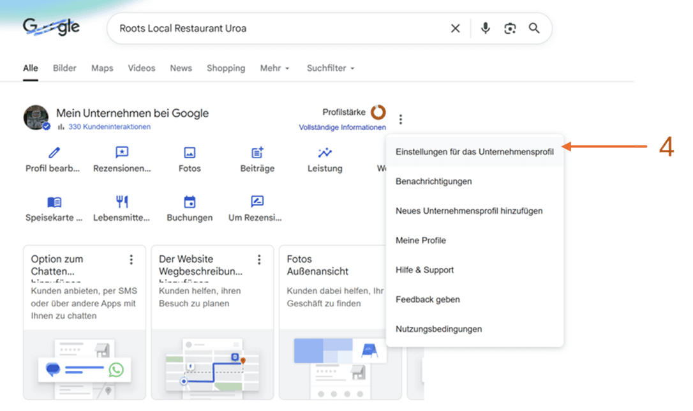
Task: Click the three-dot menu beside Profilstärke
Action: click(x=400, y=119)
